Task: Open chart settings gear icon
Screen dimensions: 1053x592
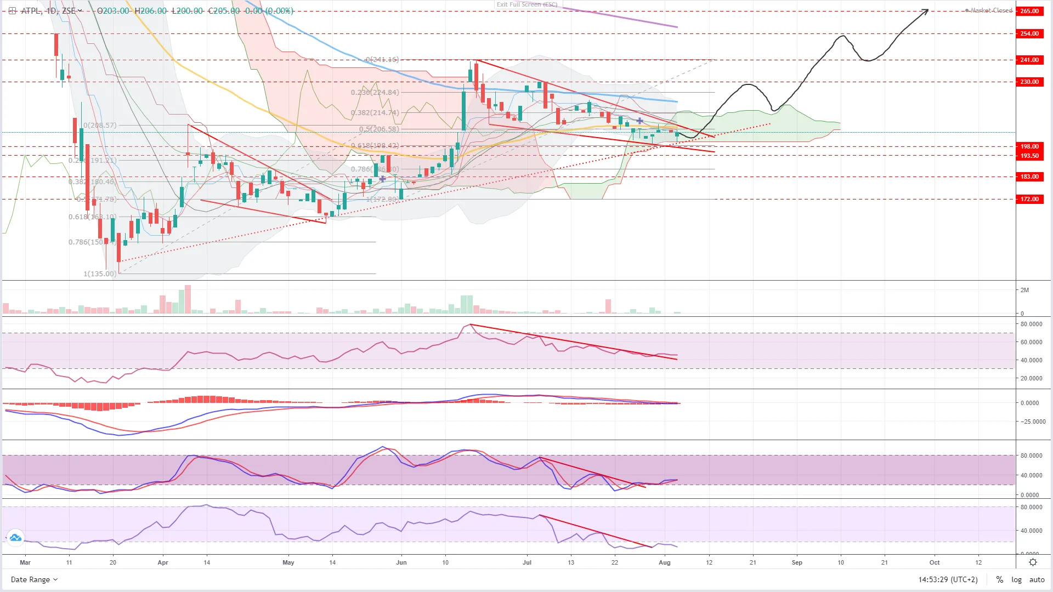Action: click(1033, 562)
